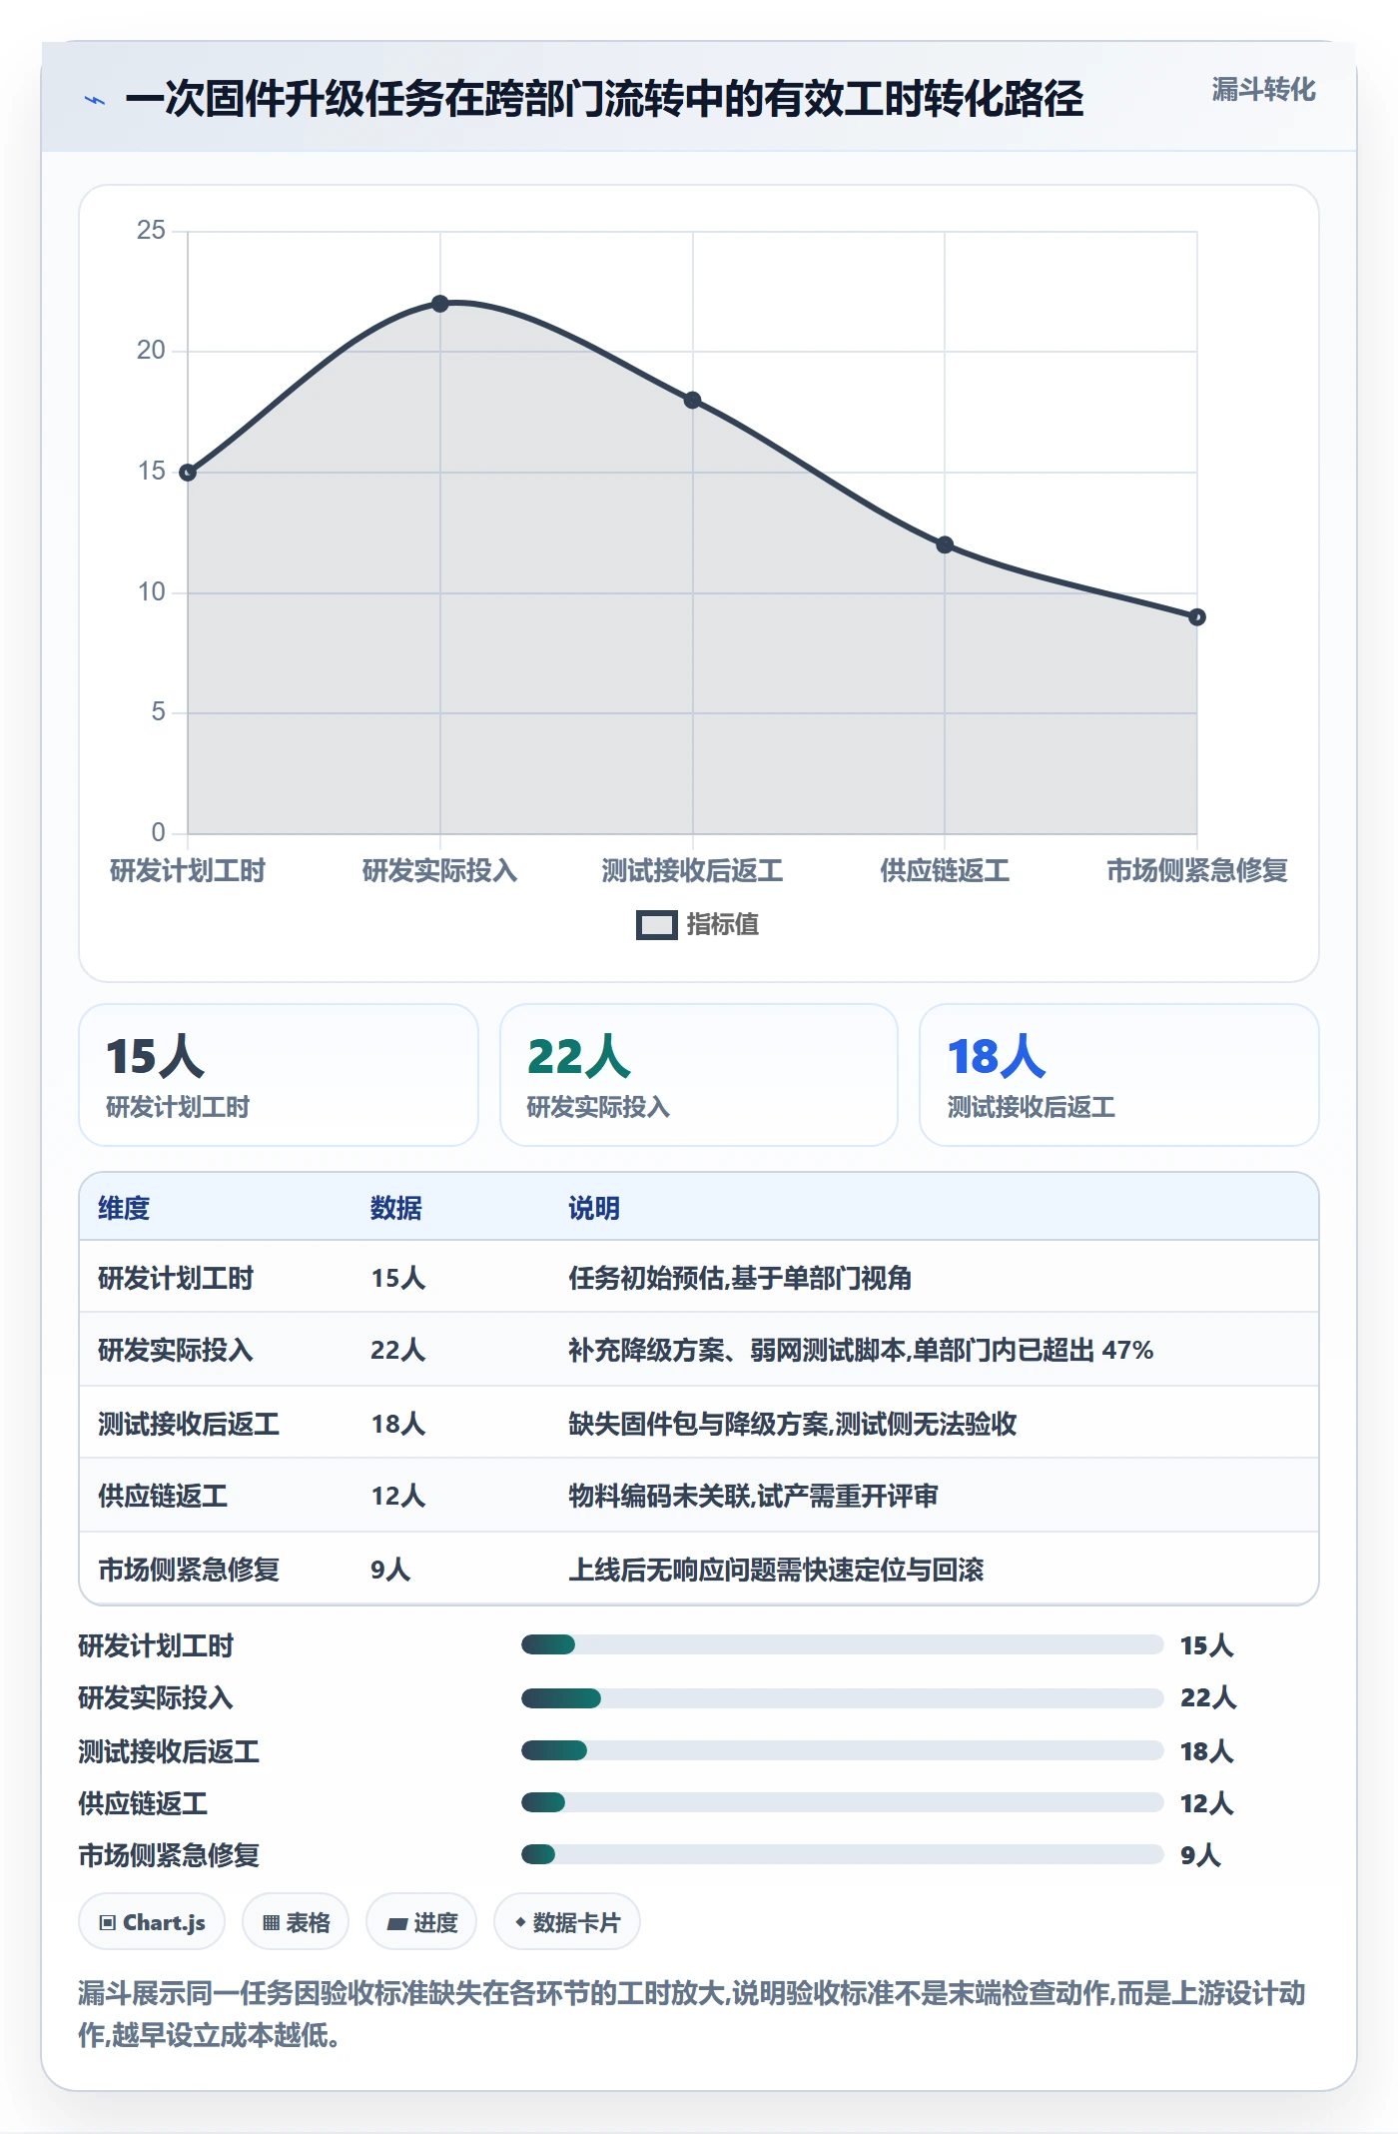Select the table row cell 研发实际投入
Viewport: 1398px width, 2134px height.
click(x=176, y=1350)
